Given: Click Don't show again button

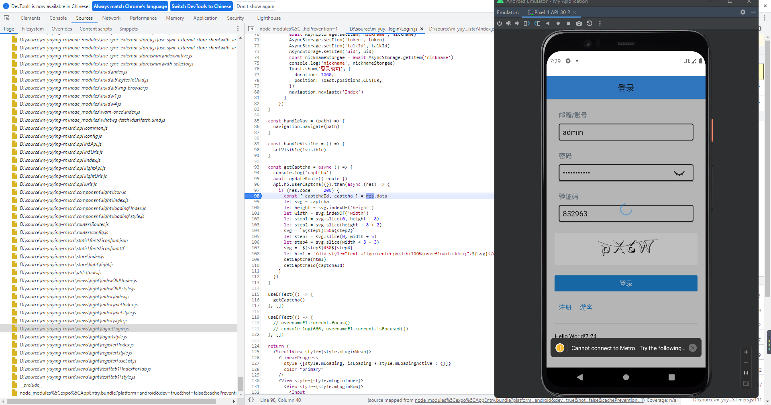Looking at the screenshot, I should click(x=255, y=6).
